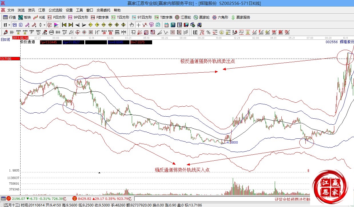The width and height of the screenshot is (354, 207).
Task: Click the 赢家轮 button
Action: point(202,17)
